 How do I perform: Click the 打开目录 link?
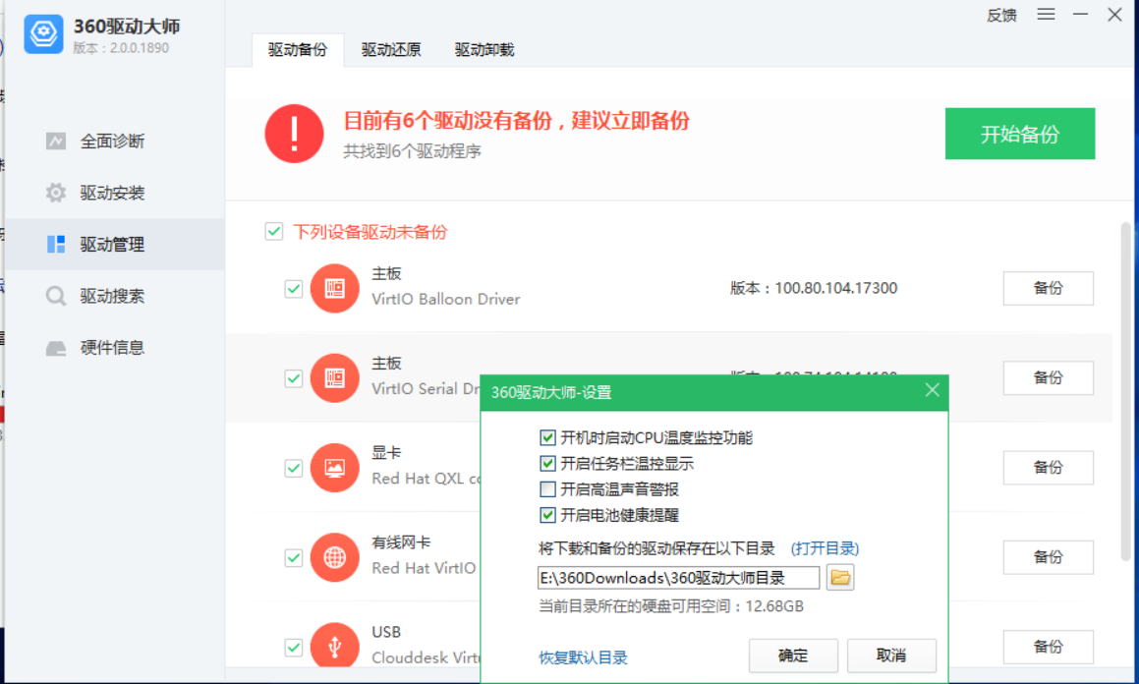[x=825, y=548]
